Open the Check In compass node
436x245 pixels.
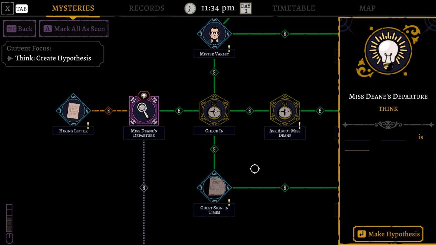click(214, 110)
